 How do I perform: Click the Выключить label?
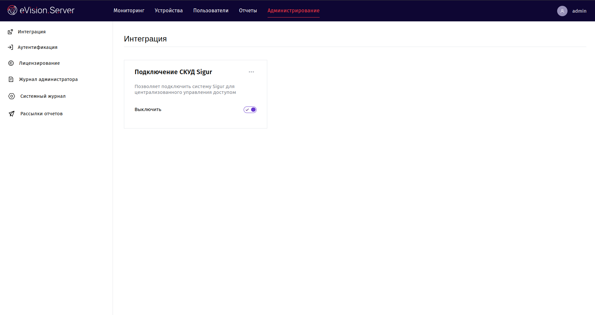click(x=148, y=109)
